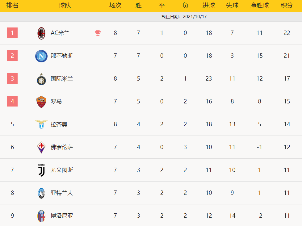Click the 拉齐奥 eagle crest

(x=41, y=124)
